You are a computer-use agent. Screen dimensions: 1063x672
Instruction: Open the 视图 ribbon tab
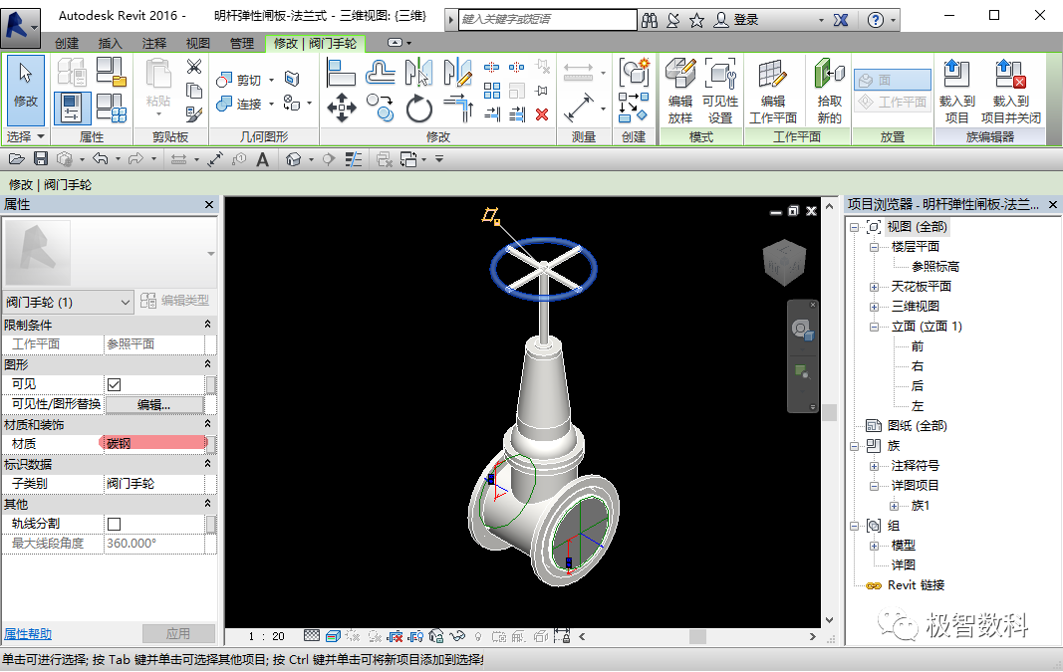tap(198, 44)
